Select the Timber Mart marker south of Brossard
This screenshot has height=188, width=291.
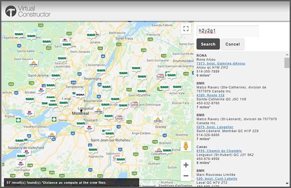point(89,128)
